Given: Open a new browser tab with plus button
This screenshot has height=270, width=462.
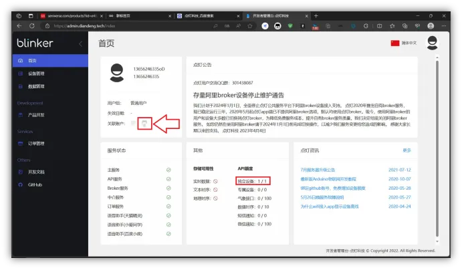Looking at the screenshot, I should pyautogui.click(x=316, y=16).
